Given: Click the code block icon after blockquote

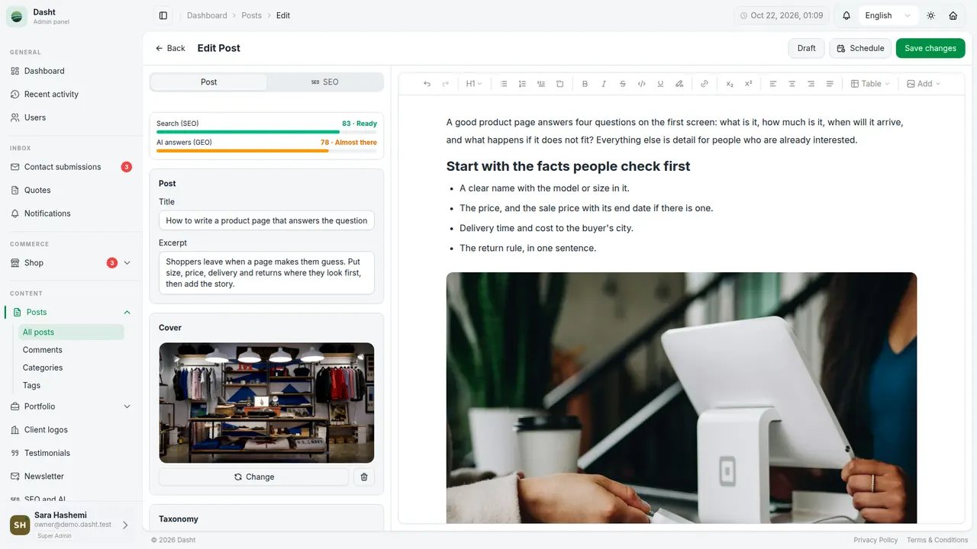Looking at the screenshot, I should (x=559, y=84).
